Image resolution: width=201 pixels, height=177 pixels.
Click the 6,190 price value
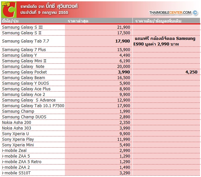pos(125,61)
